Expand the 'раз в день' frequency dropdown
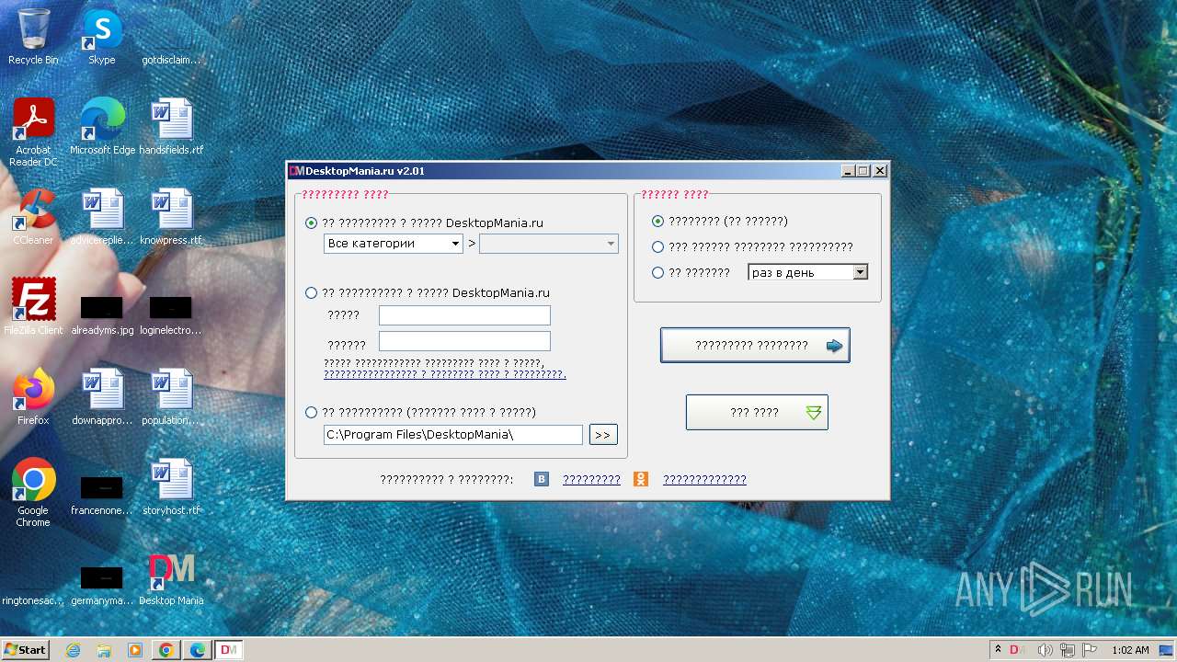 pyautogui.click(x=808, y=272)
